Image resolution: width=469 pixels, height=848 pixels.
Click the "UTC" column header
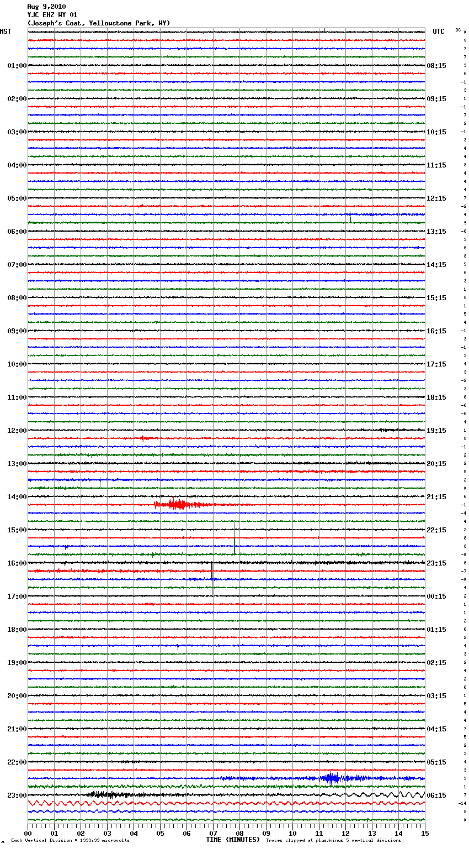point(439,32)
